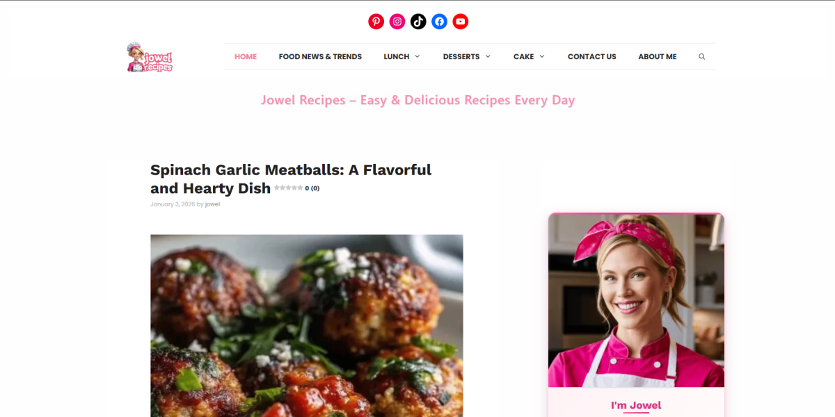Click the Spinach Garlic Meatballs article title
This screenshot has height=417, width=835.
(291, 179)
